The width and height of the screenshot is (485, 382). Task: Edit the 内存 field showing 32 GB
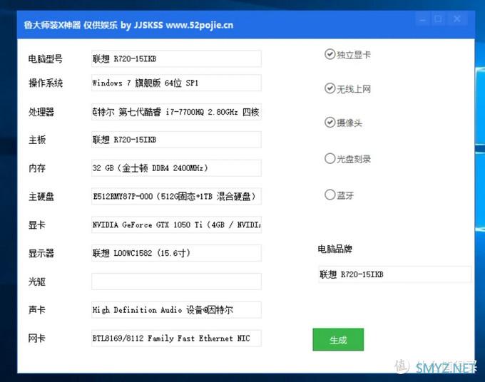click(x=176, y=168)
